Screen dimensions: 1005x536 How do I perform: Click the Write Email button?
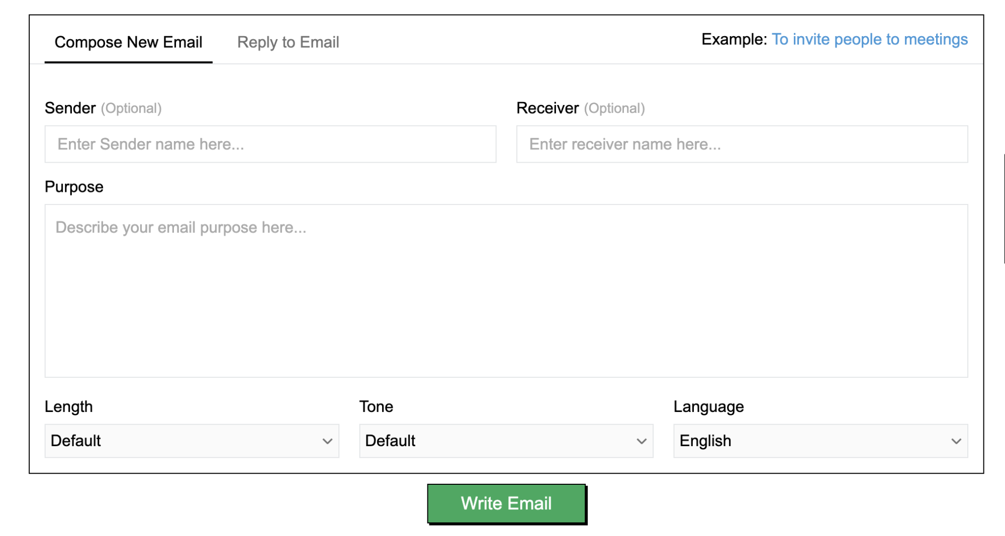pos(506,503)
